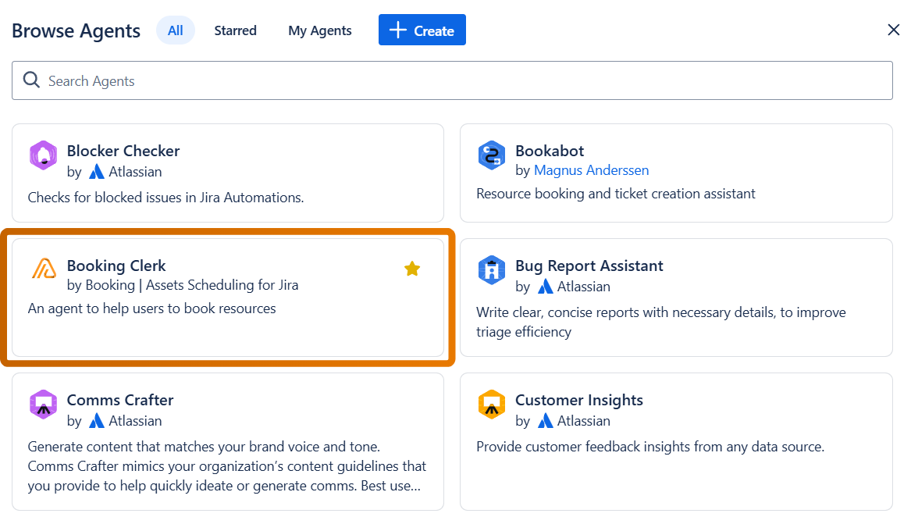Click the Bug Report Assistant icon
Image resolution: width=911 pixels, height=517 pixels.
point(492,270)
